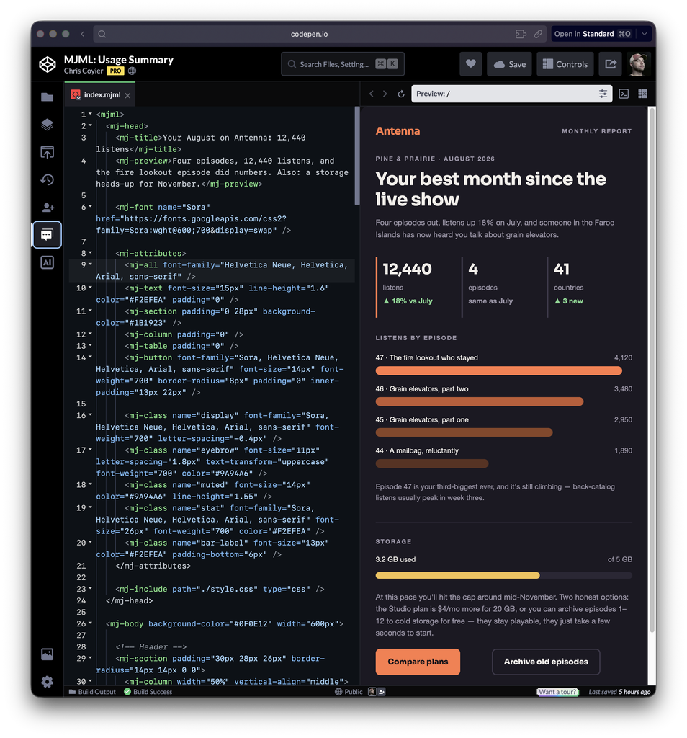Toggle the heart (love) button for this Pen
687x738 pixels.
click(471, 64)
